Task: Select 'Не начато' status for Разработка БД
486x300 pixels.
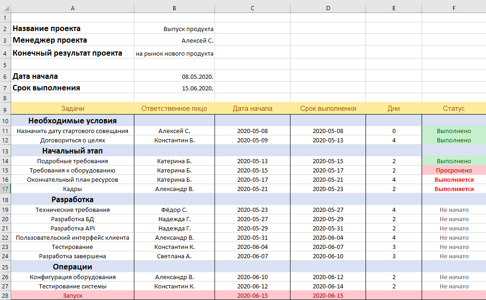Action: click(x=454, y=219)
